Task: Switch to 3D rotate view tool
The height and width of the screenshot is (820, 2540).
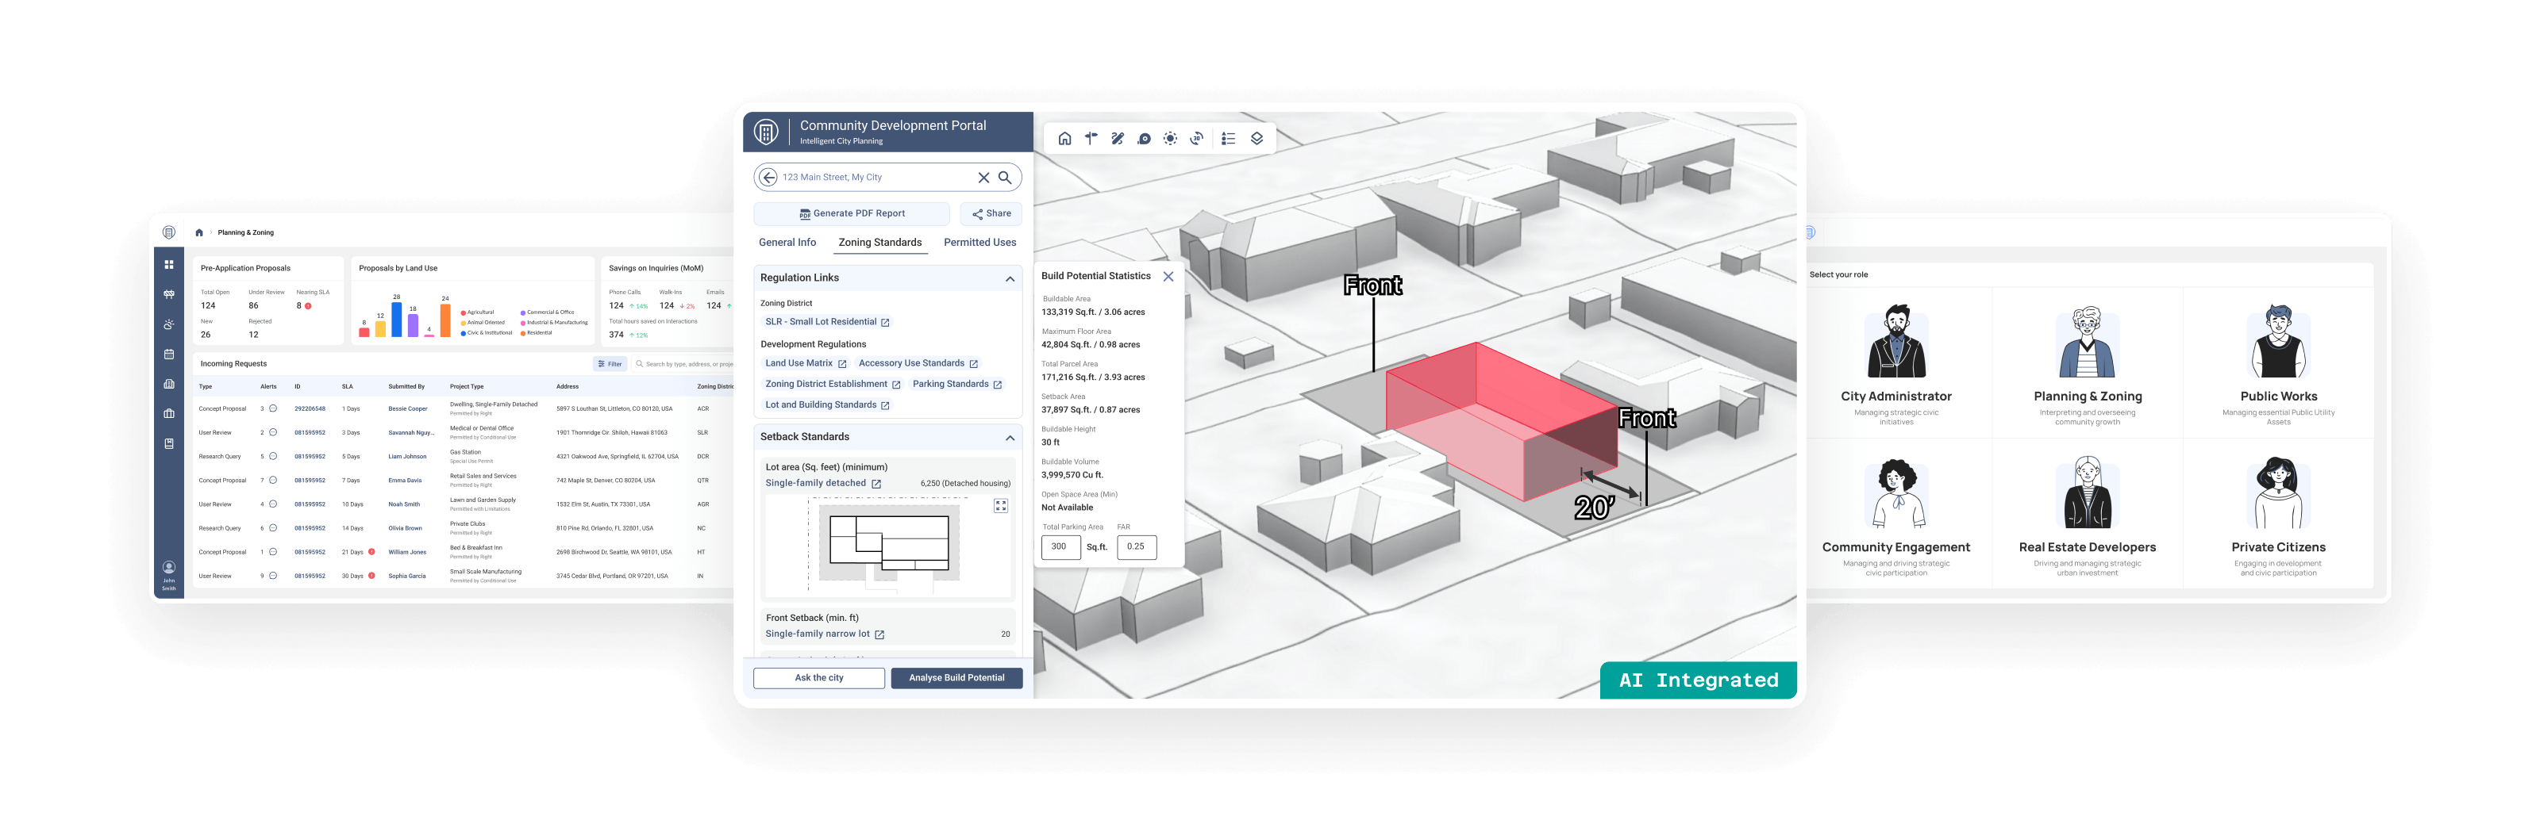Action: tap(1197, 139)
